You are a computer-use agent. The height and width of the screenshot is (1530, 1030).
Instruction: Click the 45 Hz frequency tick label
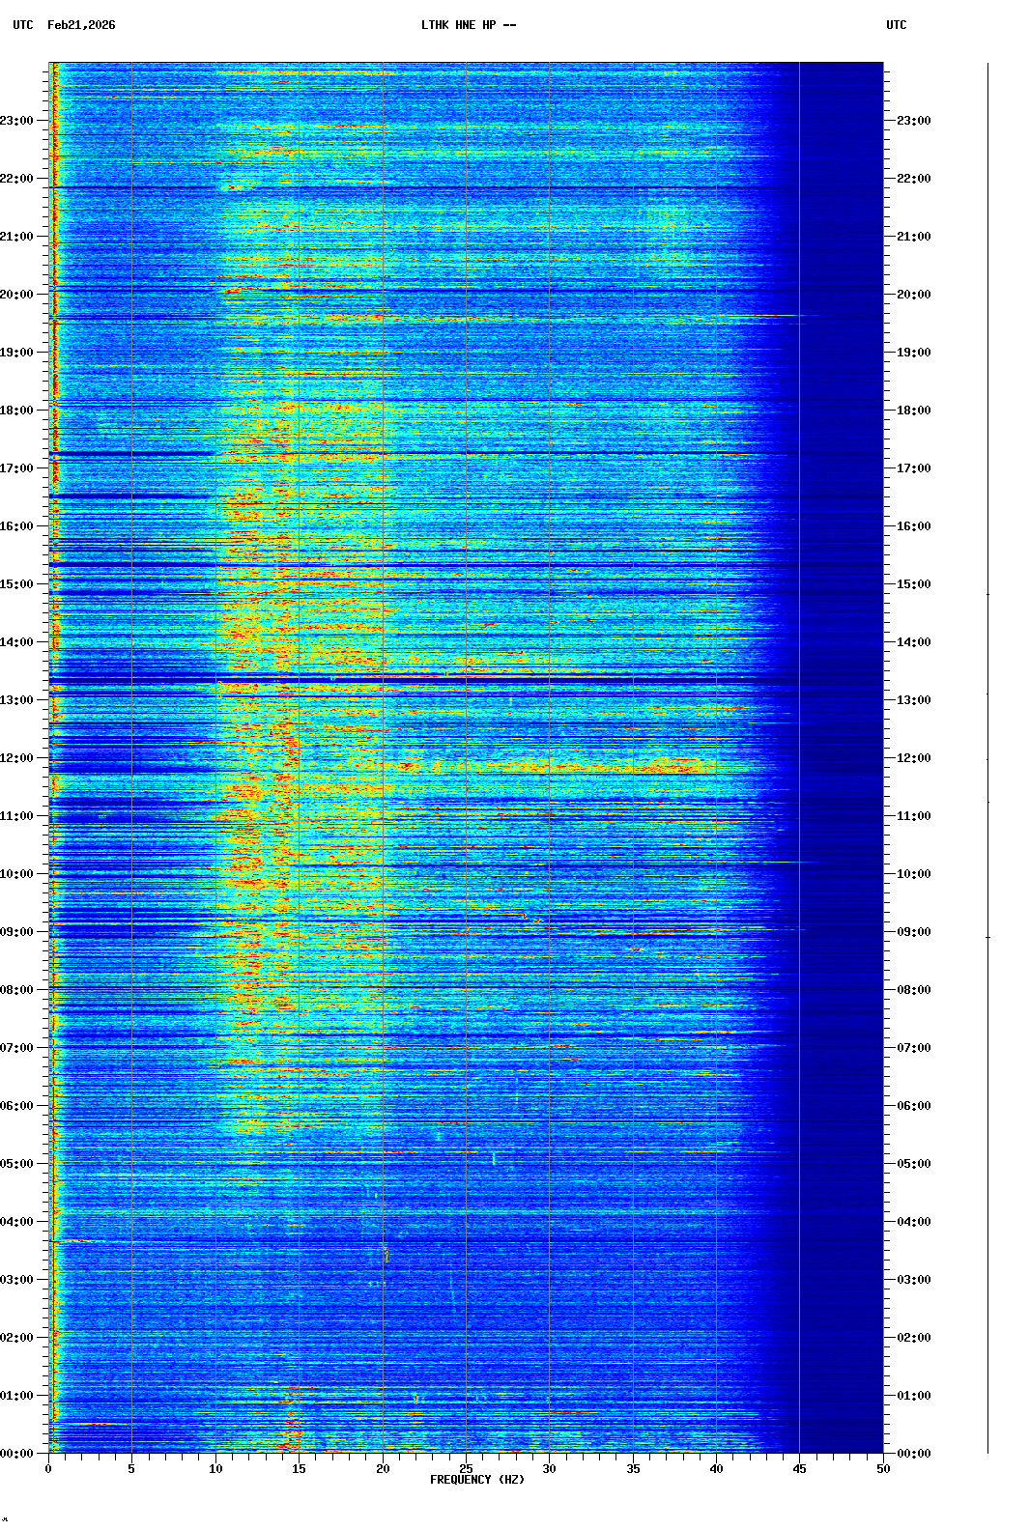[799, 1469]
